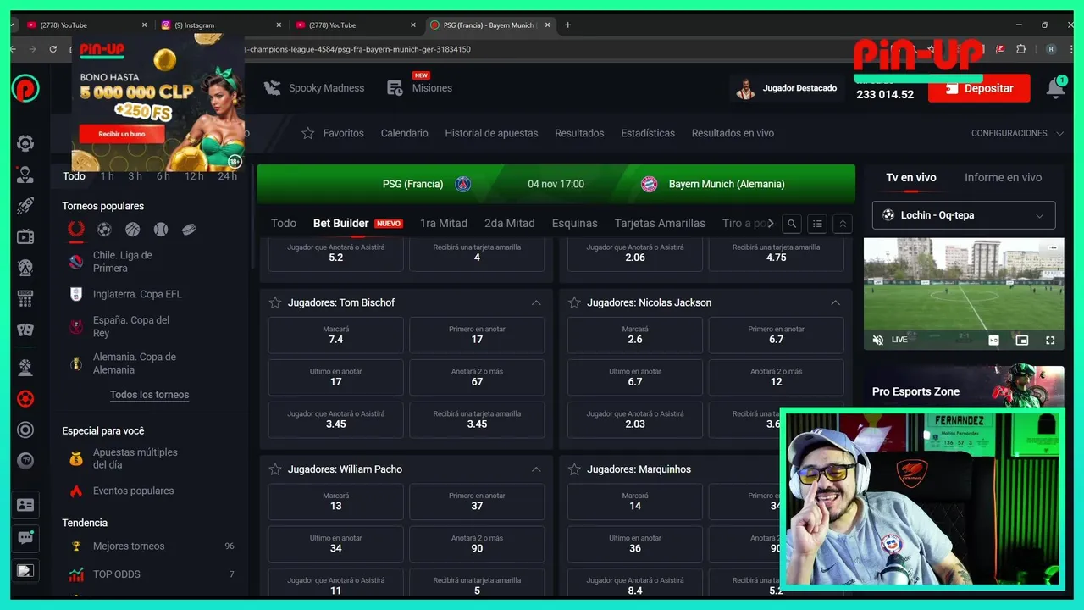Unmute the live TV stream
Image resolution: width=1084 pixels, height=610 pixels.
pyautogui.click(x=878, y=340)
